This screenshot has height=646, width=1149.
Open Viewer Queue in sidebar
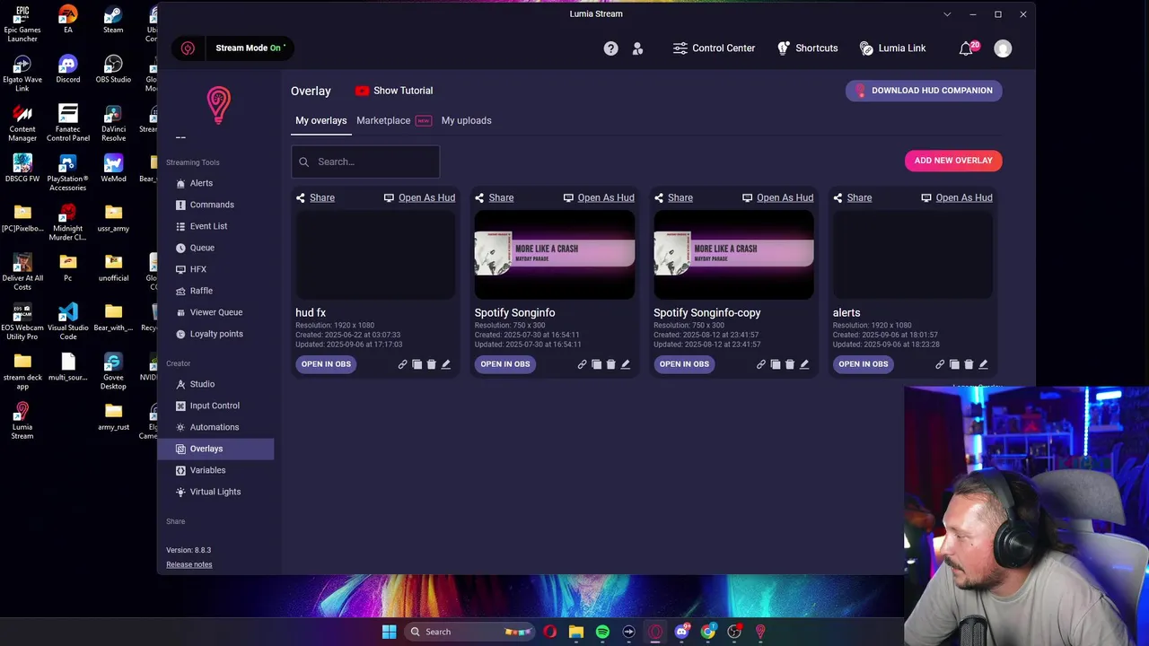click(215, 312)
